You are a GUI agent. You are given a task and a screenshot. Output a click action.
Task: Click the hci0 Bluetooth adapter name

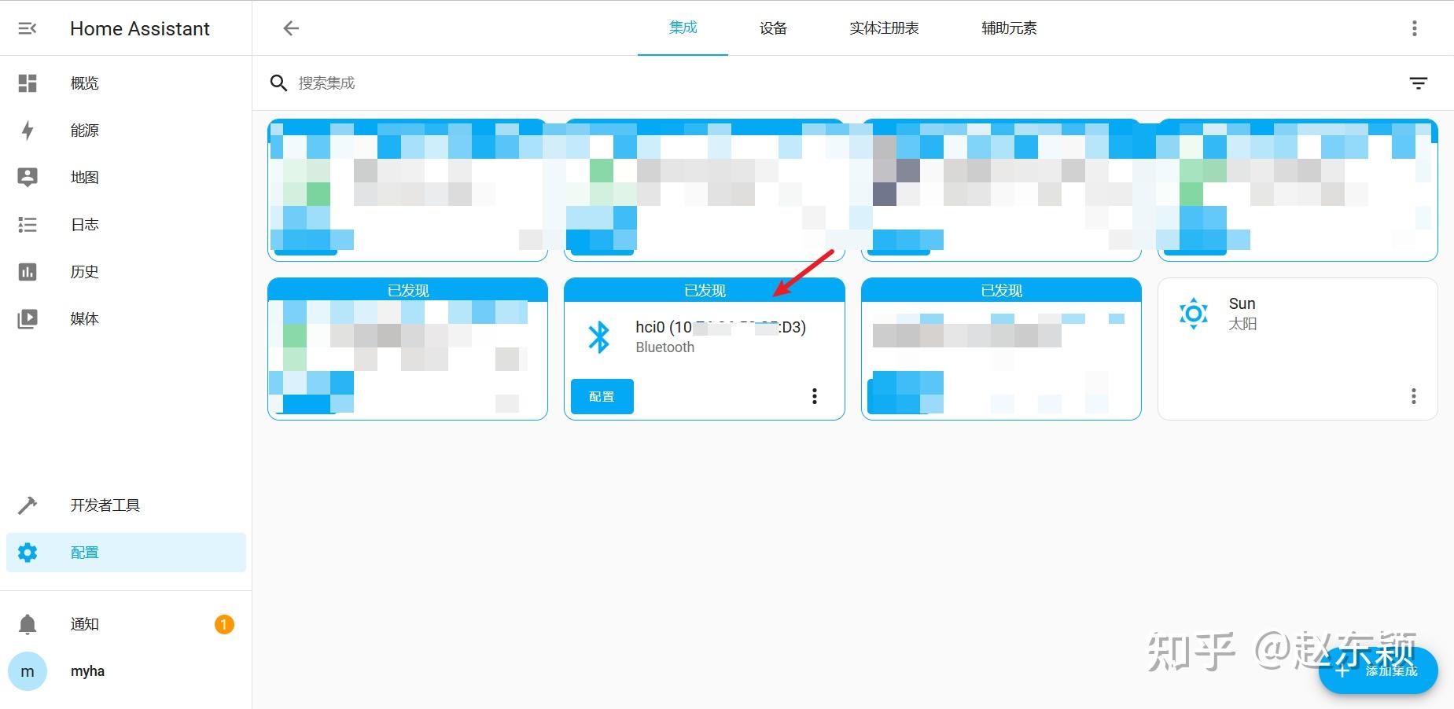721,327
